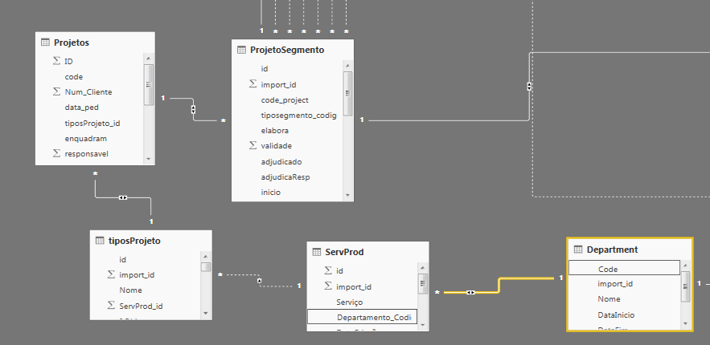Click the Projetos scrollbar thumb
Viewport: 710px width, 345px height.
tap(149, 84)
